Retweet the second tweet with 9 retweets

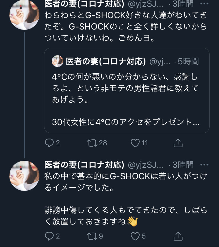pos(92,236)
